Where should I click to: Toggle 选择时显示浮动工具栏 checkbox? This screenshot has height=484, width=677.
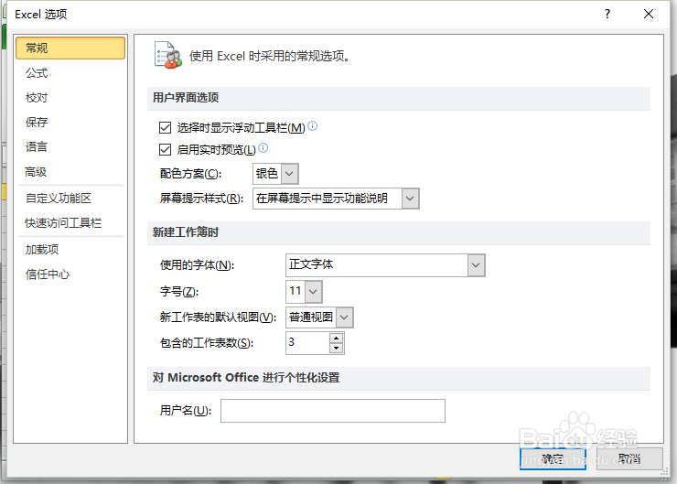click(165, 127)
